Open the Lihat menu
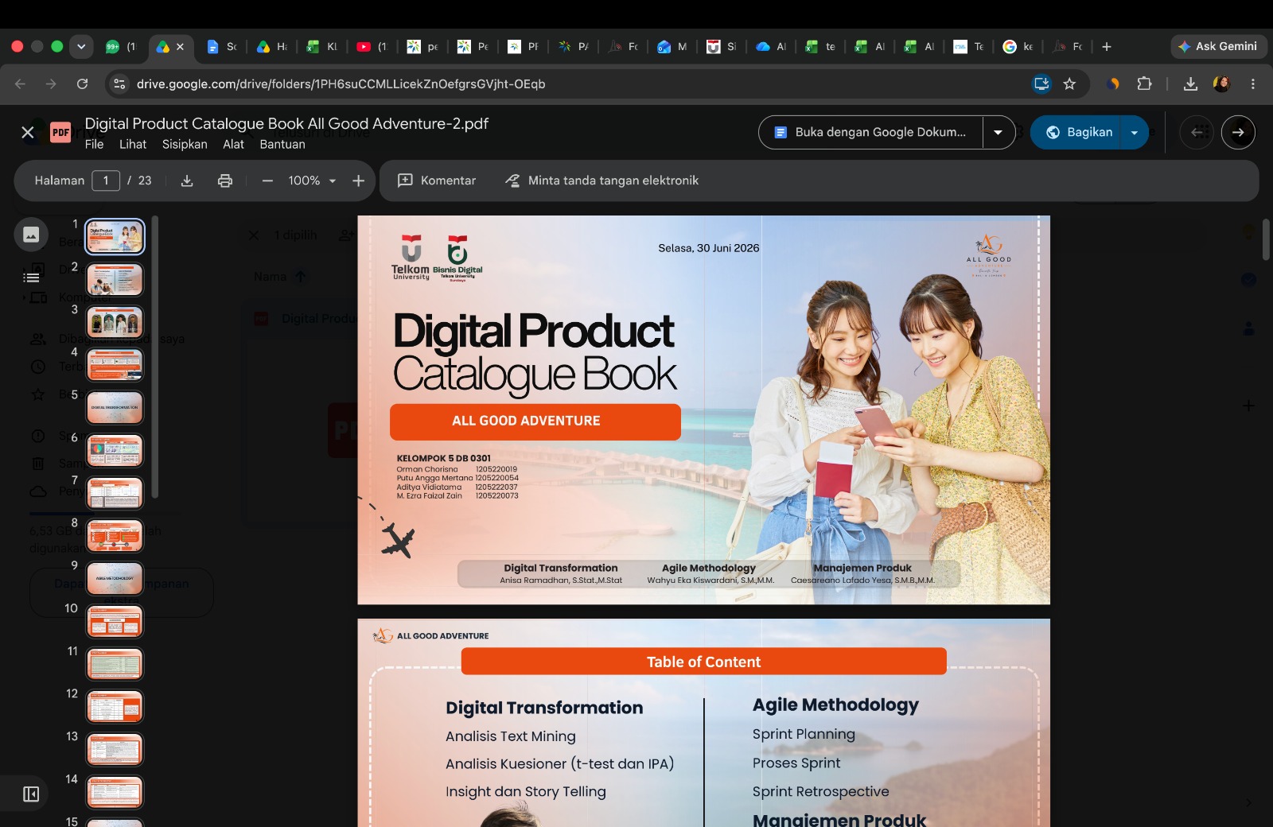 pos(133,144)
